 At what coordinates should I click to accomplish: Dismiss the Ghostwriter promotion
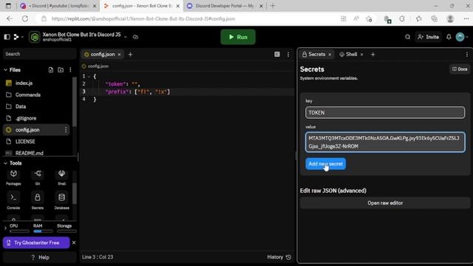(x=74, y=242)
